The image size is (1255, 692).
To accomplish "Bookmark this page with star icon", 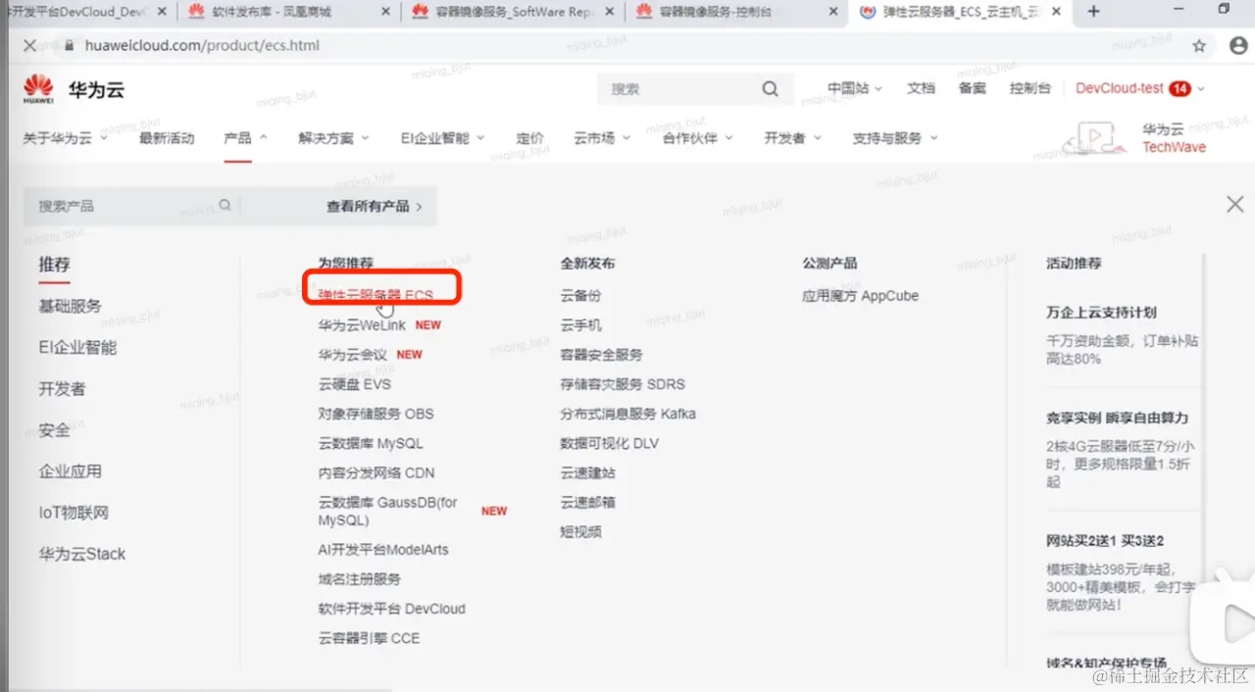I will pos(1199,46).
